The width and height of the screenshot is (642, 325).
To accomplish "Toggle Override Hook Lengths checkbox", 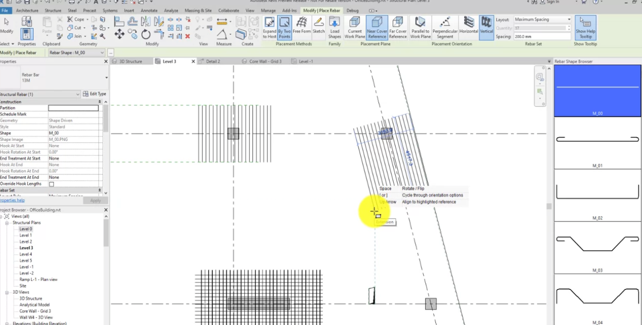I will point(51,184).
